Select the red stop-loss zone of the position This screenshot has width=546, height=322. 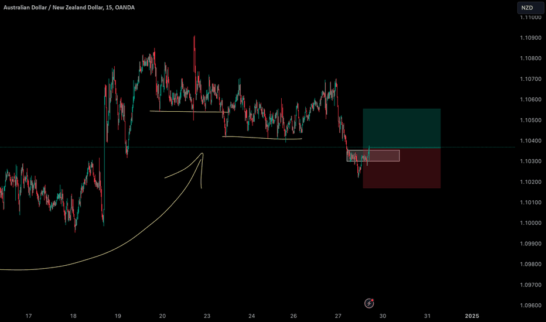tap(402, 168)
